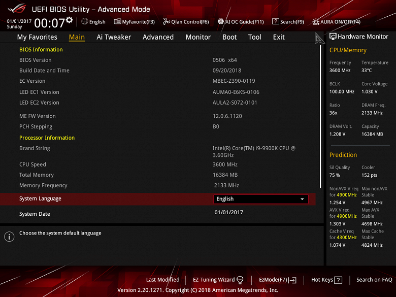The width and height of the screenshot is (396, 297).
Task: Open the Tool tab
Action: pos(254,37)
